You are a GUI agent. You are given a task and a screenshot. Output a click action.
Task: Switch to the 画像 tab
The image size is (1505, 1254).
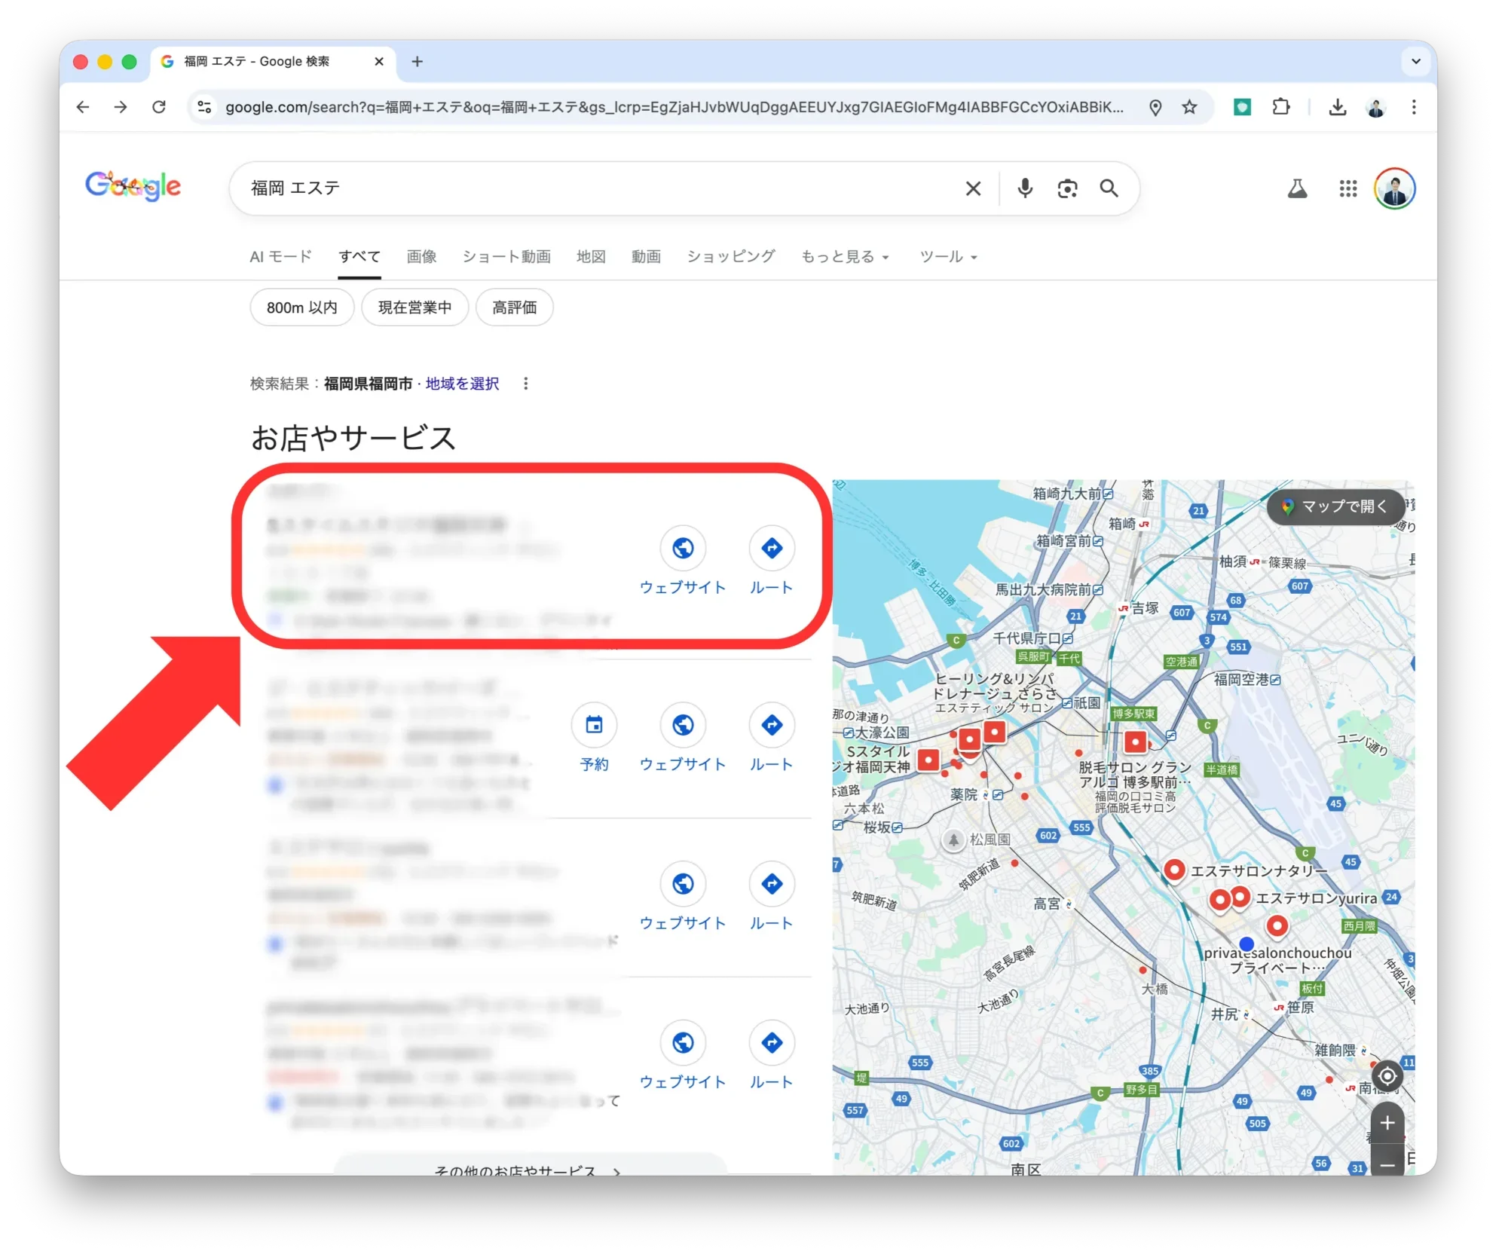[x=421, y=257]
